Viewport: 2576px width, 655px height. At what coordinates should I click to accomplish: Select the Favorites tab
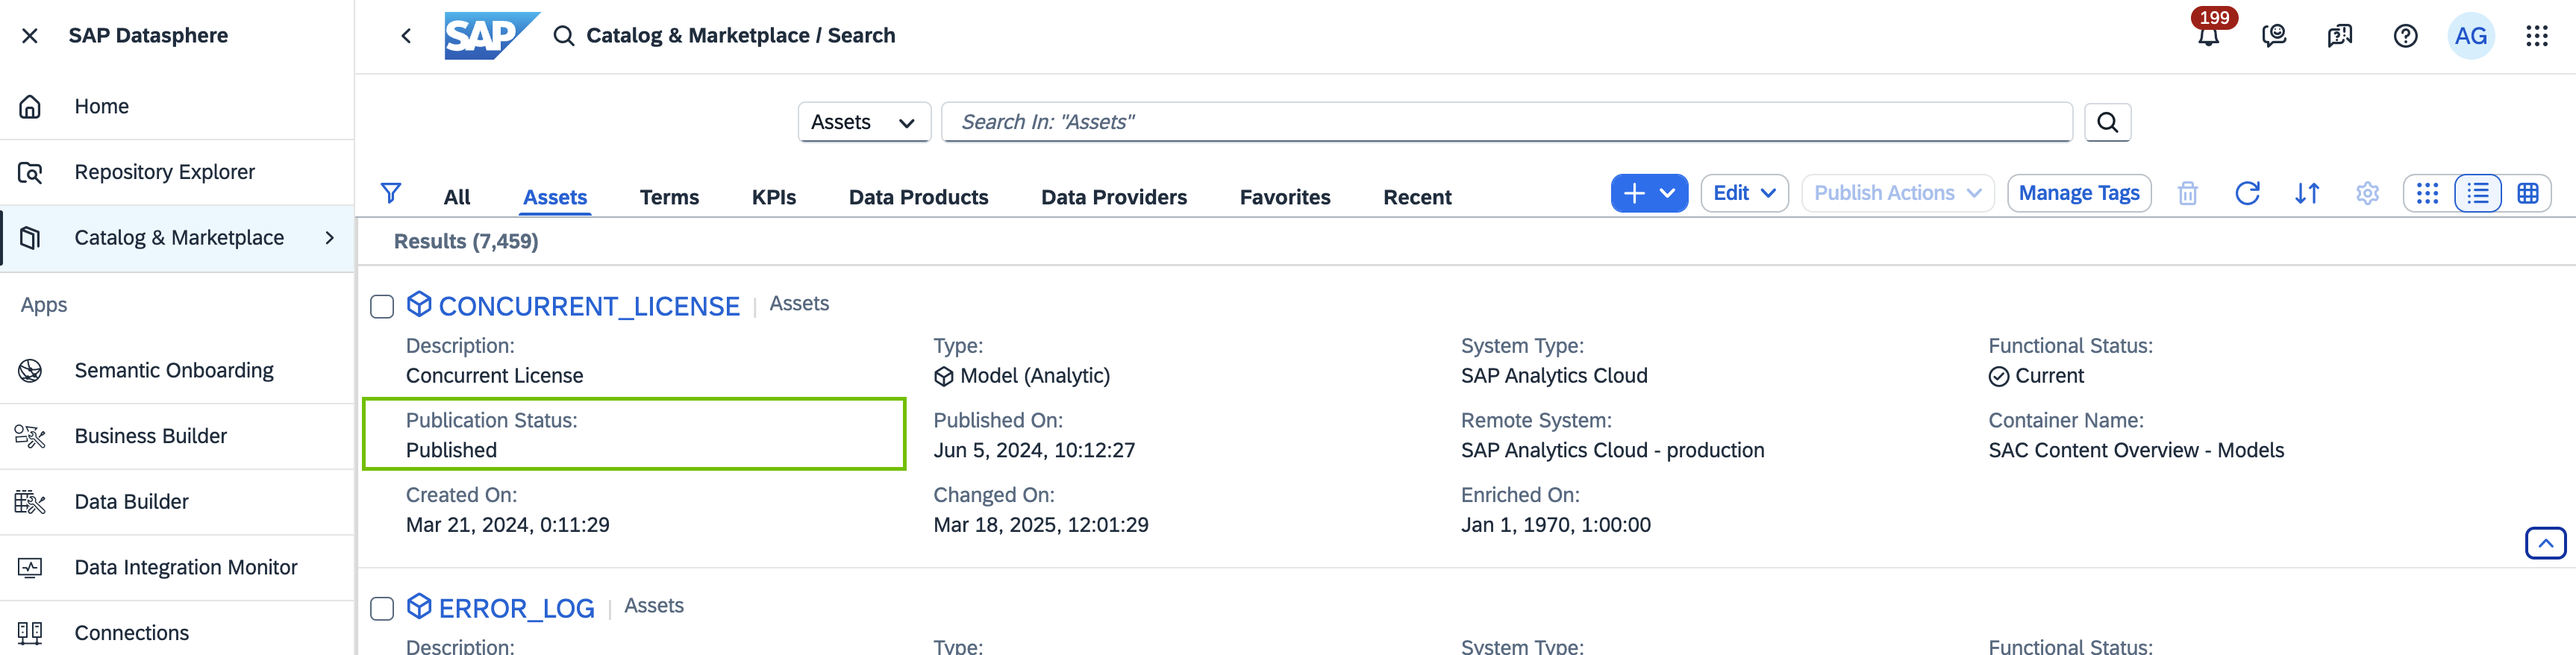[1284, 197]
